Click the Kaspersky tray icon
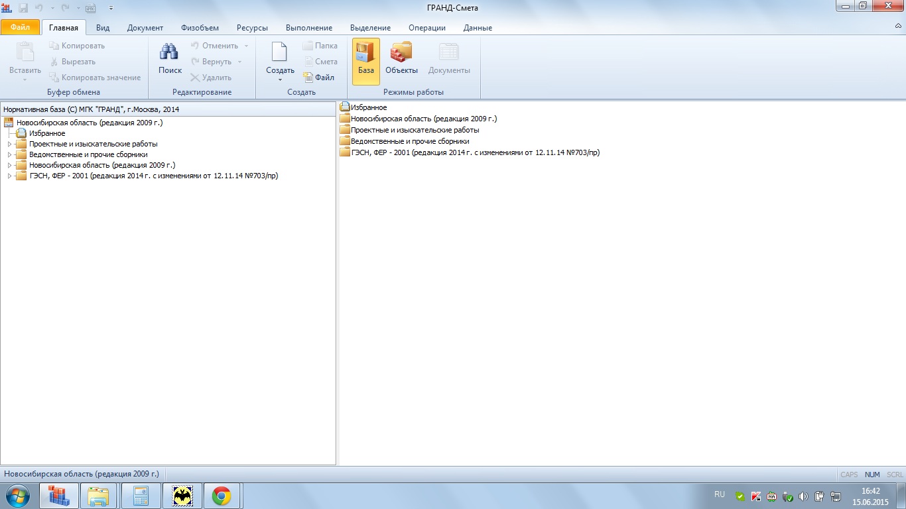 pos(756,496)
